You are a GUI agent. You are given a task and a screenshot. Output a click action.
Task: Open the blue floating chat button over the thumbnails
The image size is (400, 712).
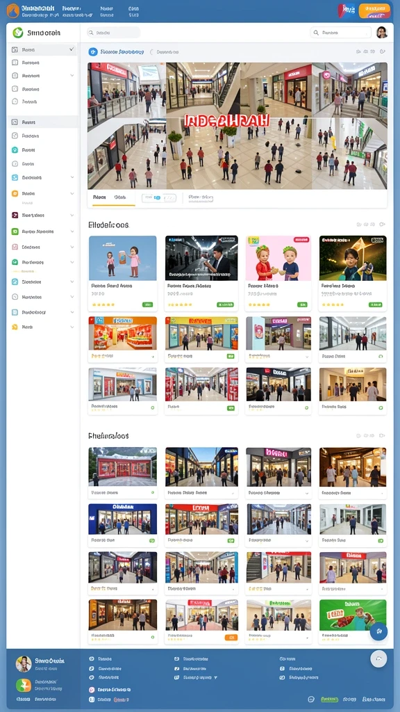point(378,631)
